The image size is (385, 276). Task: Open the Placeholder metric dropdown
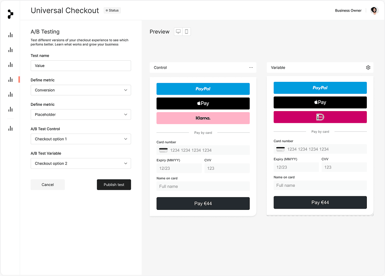81,114
